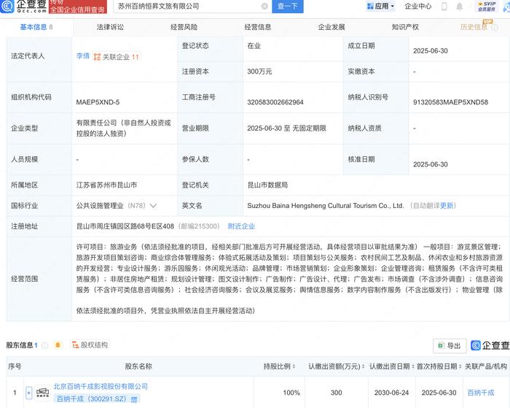Select 登记机关 value 昆山市数据局

[267, 185]
